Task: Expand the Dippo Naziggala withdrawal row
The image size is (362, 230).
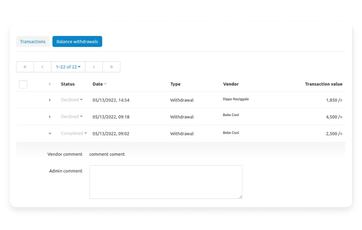Action: pyautogui.click(x=50, y=100)
